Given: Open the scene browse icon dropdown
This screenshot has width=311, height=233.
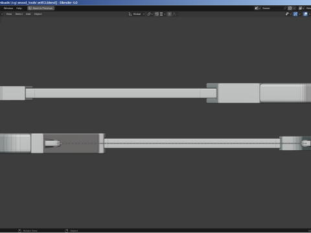Looking at the screenshot, I should 257,8.
